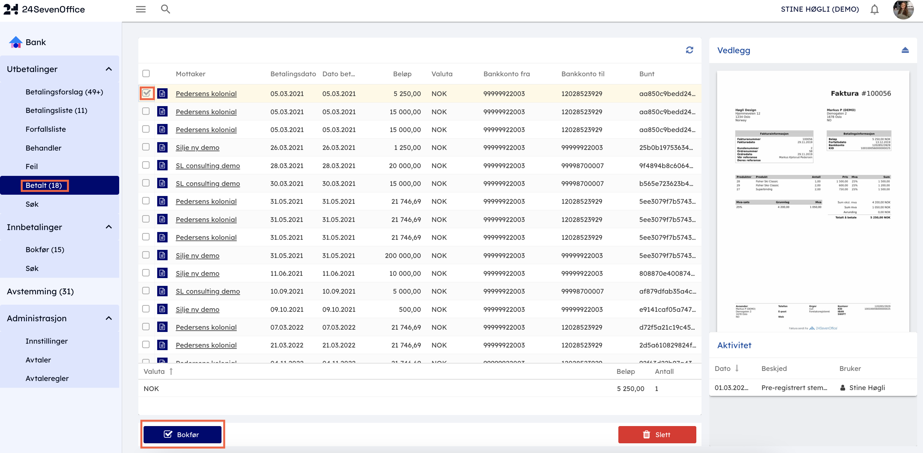The width and height of the screenshot is (923, 453).
Task: Open the Faktura #100056 attachment preview
Action: pyautogui.click(x=813, y=201)
